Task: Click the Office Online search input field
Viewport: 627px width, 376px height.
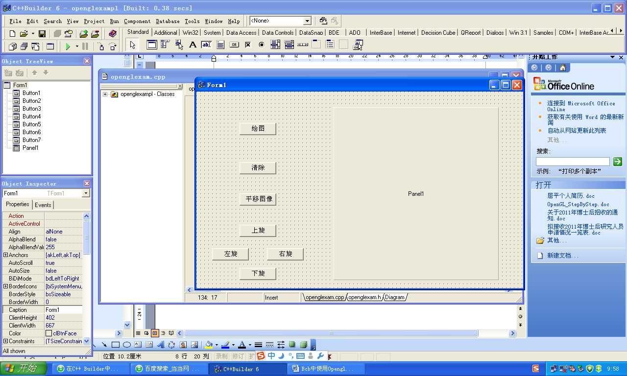Action: point(573,162)
